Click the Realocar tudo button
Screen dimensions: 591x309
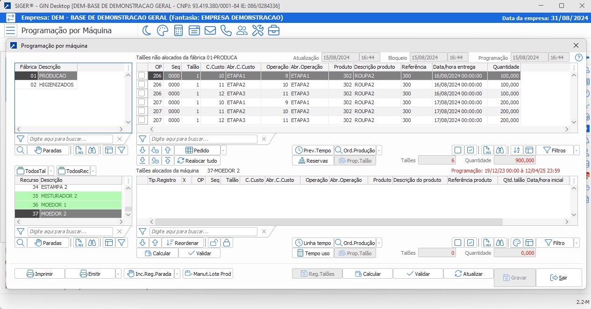[x=197, y=160]
